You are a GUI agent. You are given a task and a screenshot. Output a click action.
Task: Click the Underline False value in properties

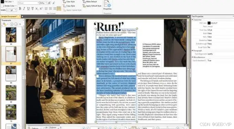(210, 40)
